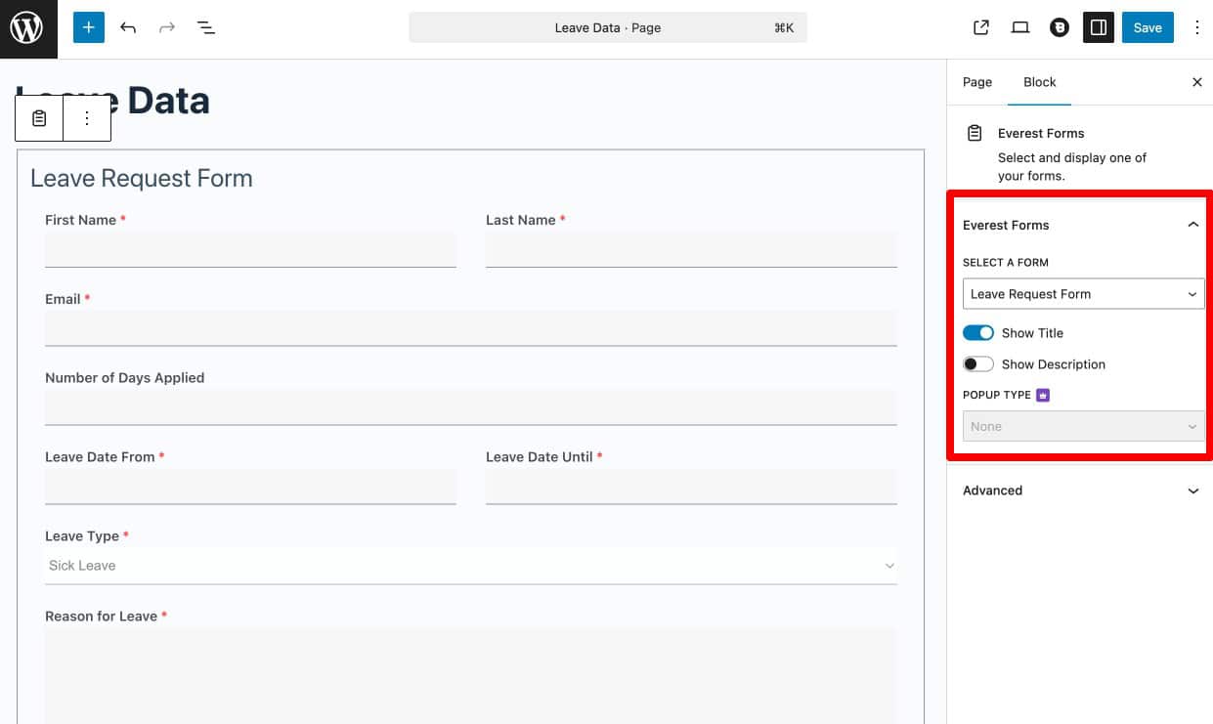The width and height of the screenshot is (1213, 724).
Task: Click the Leave Date Until field
Action: pos(691,487)
